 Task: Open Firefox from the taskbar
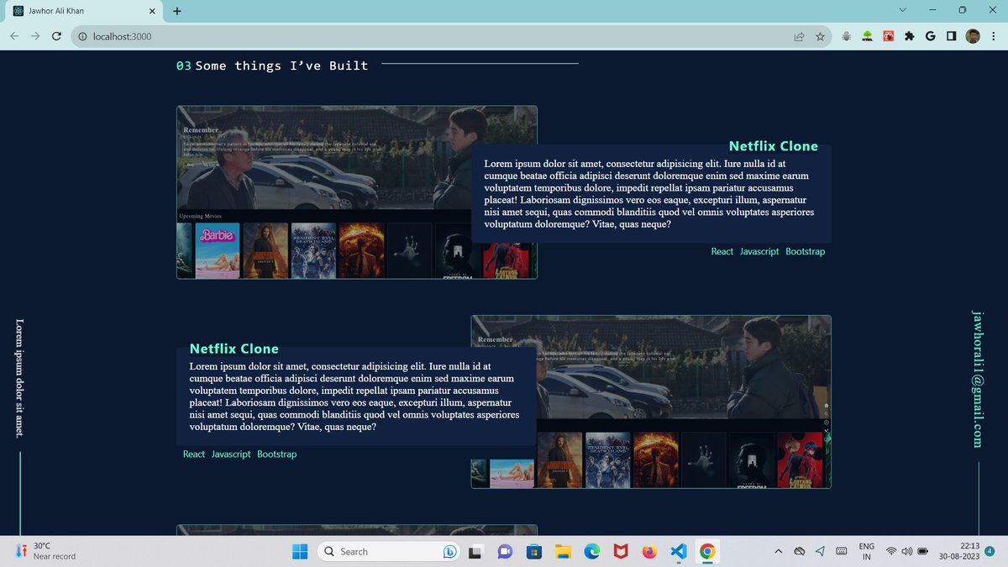pyautogui.click(x=649, y=552)
